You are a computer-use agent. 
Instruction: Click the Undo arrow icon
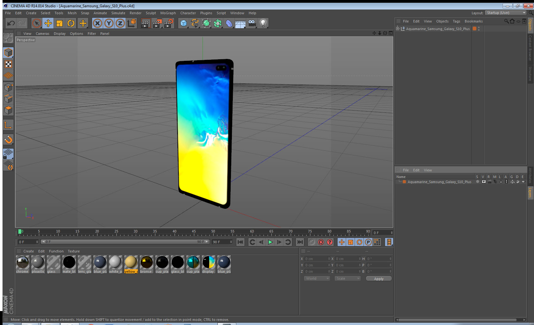(11, 23)
